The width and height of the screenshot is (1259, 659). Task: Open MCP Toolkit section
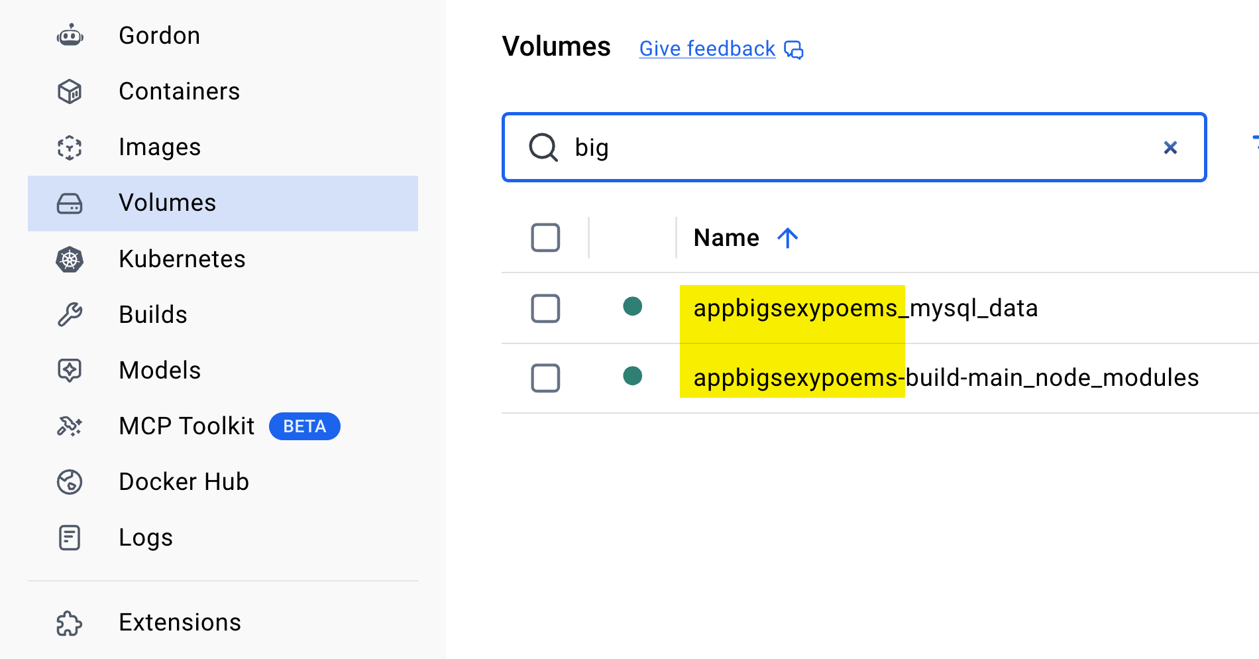tap(223, 426)
